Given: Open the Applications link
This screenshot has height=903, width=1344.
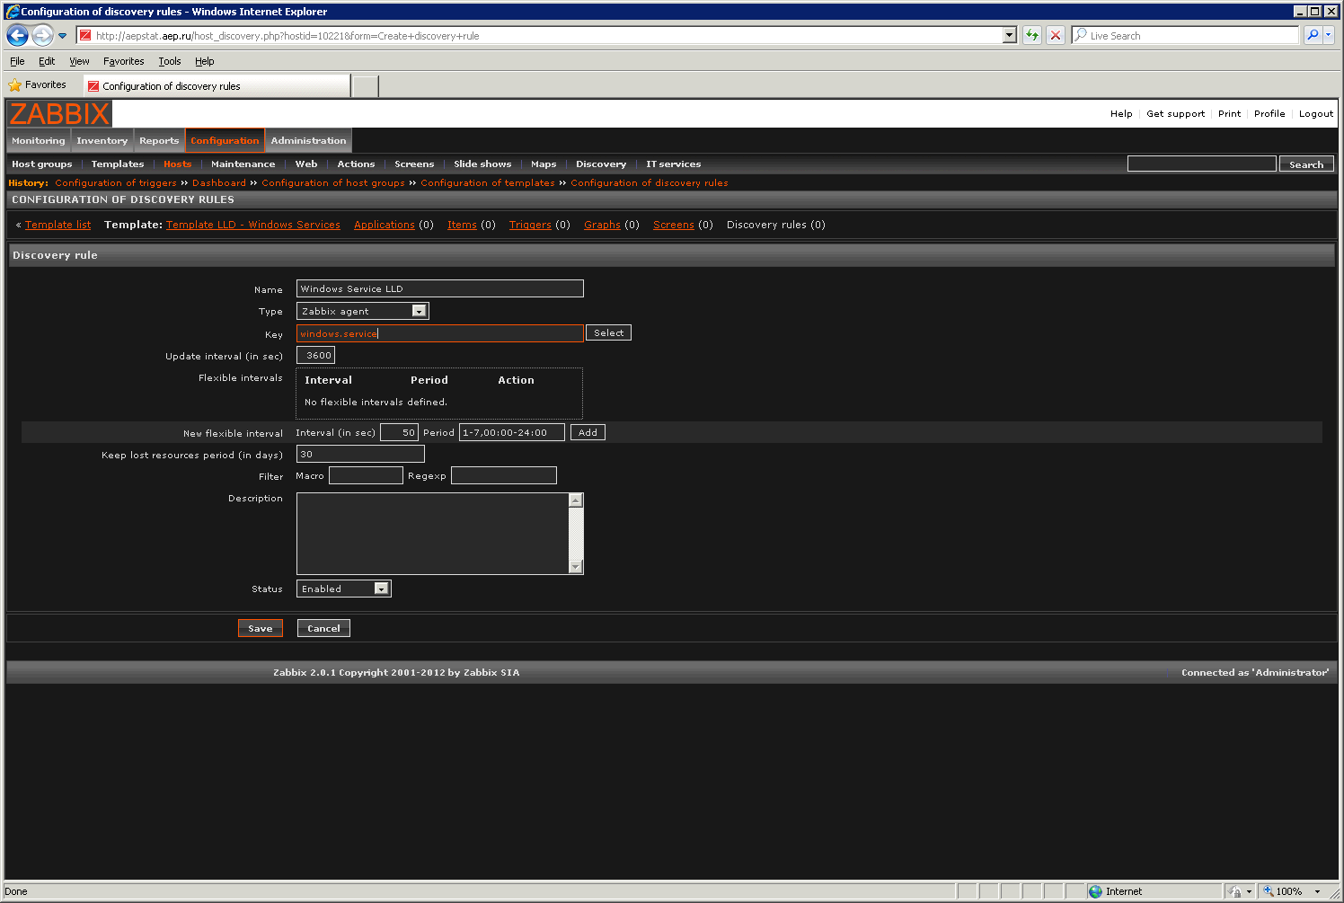Looking at the screenshot, I should click(385, 225).
